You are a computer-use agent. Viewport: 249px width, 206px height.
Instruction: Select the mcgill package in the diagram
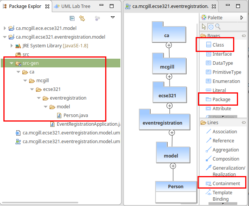169,64
